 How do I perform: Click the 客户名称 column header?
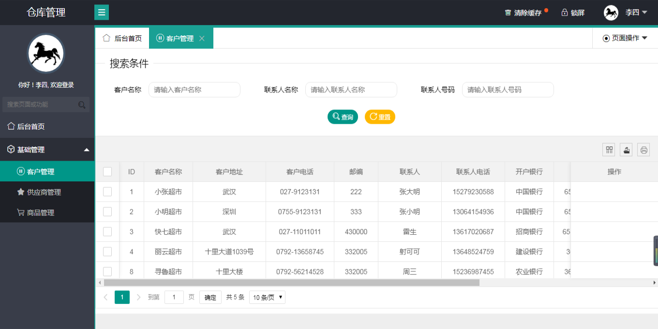pos(168,171)
